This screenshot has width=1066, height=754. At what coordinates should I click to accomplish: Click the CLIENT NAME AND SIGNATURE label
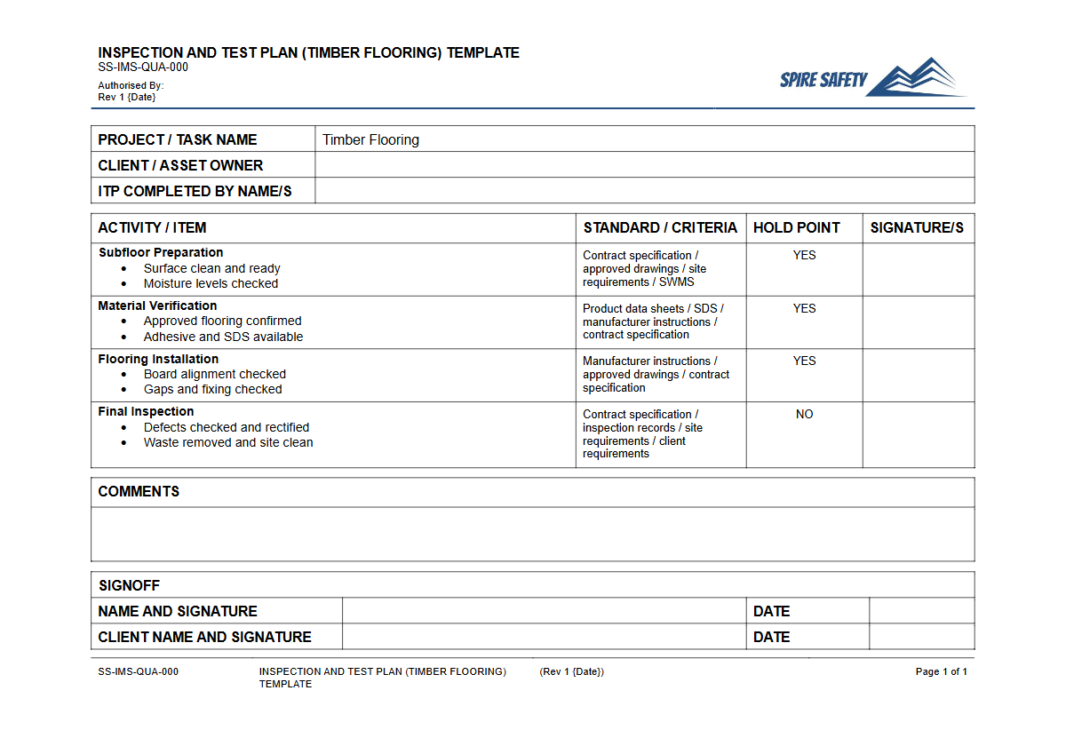click(x=205, y=637)
